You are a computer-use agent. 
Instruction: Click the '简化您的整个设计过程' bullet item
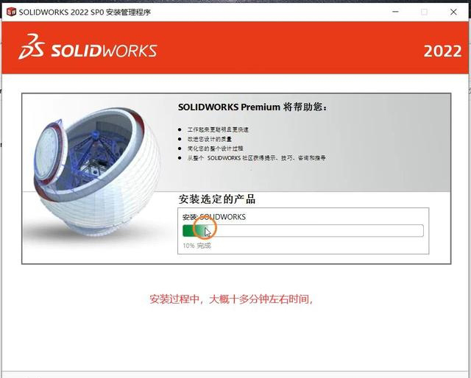[x=215, y=149]
